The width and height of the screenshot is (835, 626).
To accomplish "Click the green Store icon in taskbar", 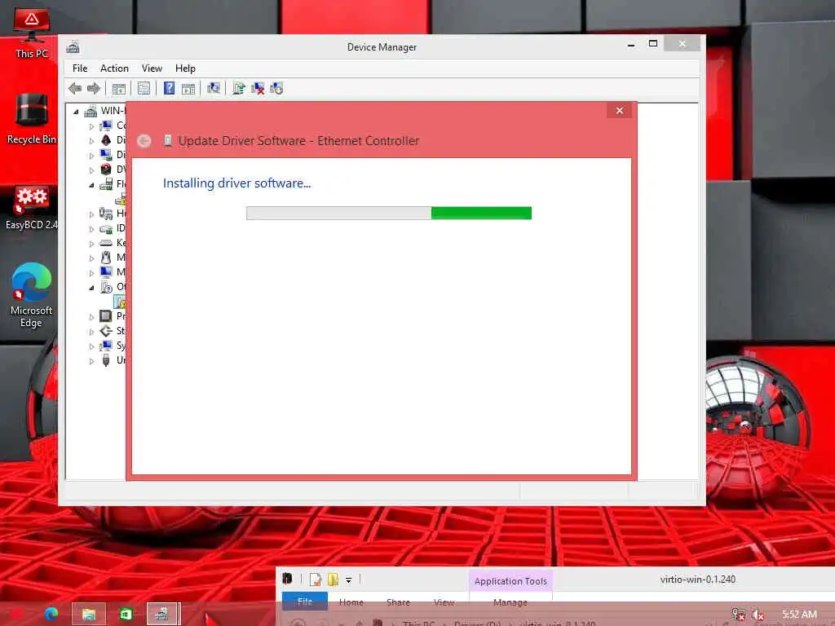I will coord(126,614).
